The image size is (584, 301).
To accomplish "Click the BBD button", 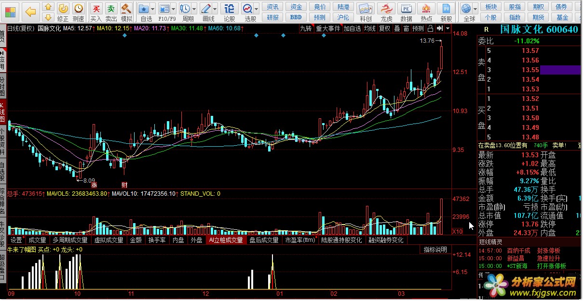I will click(x=297, y=17).
